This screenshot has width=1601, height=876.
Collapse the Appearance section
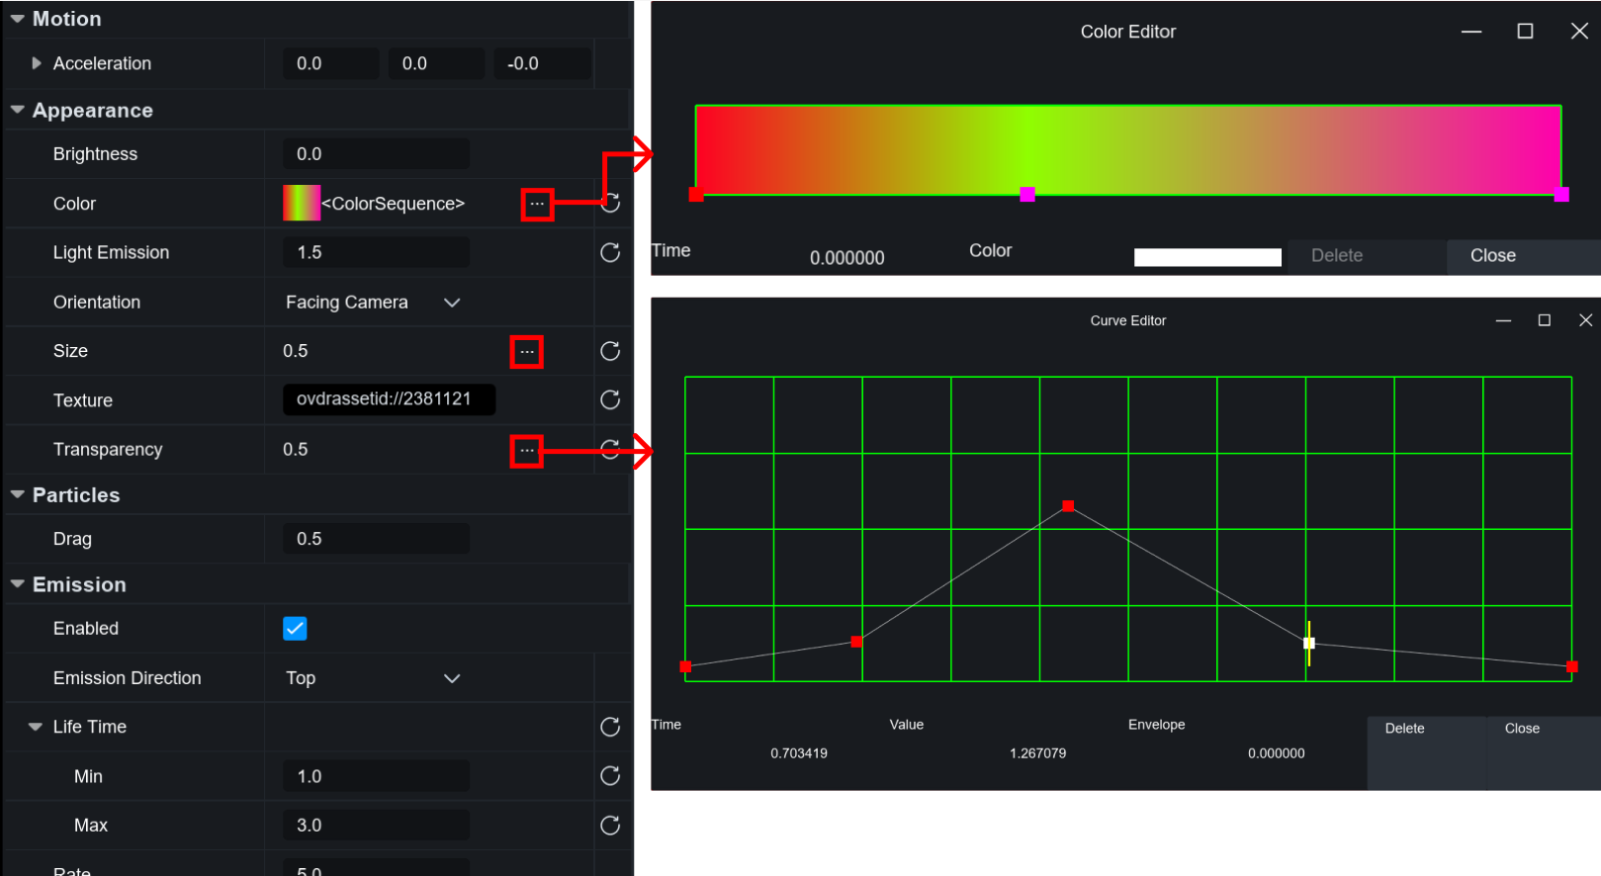[18, 110]
